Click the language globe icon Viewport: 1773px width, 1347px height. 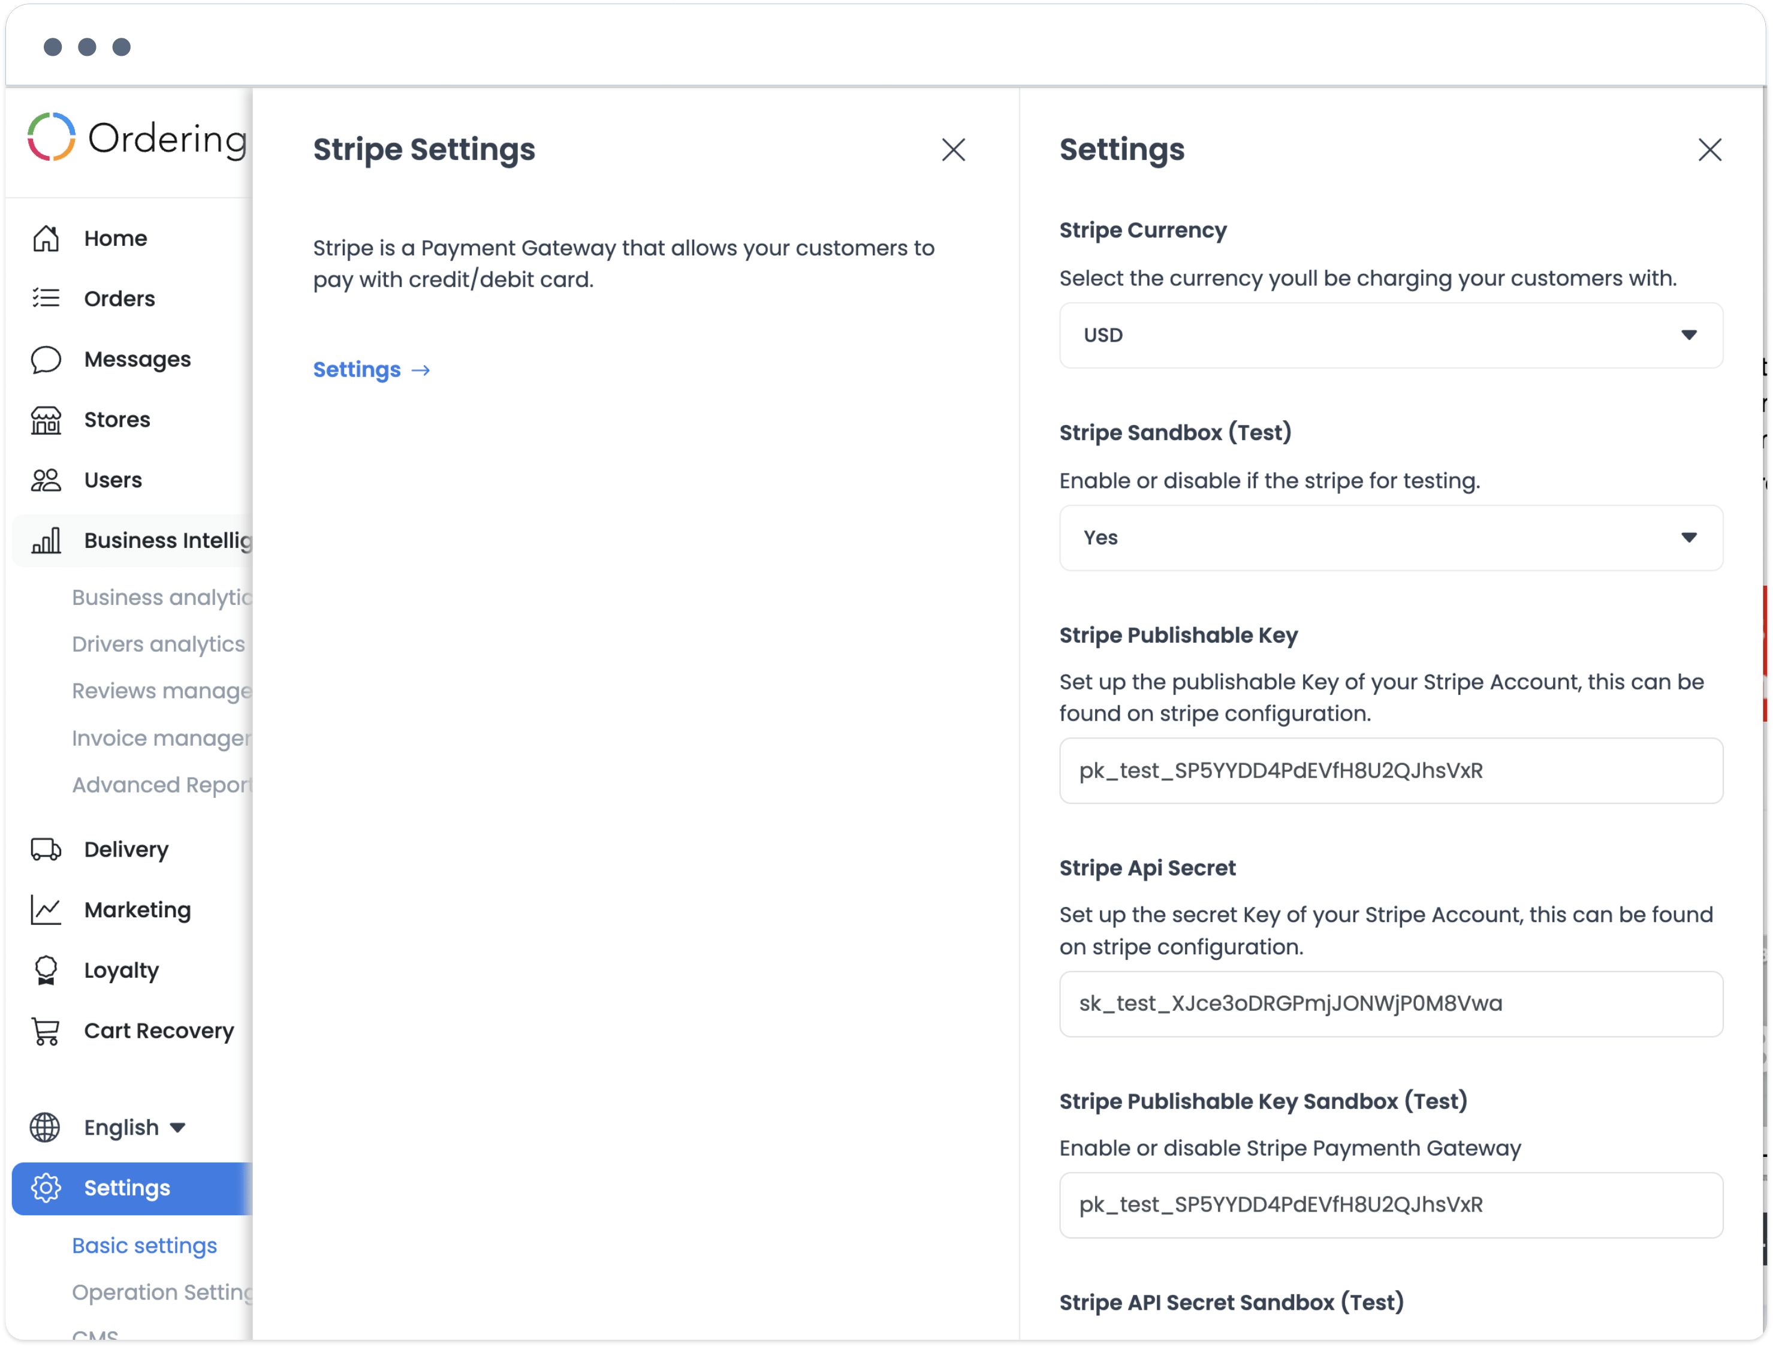click(x=45, y=1128)
